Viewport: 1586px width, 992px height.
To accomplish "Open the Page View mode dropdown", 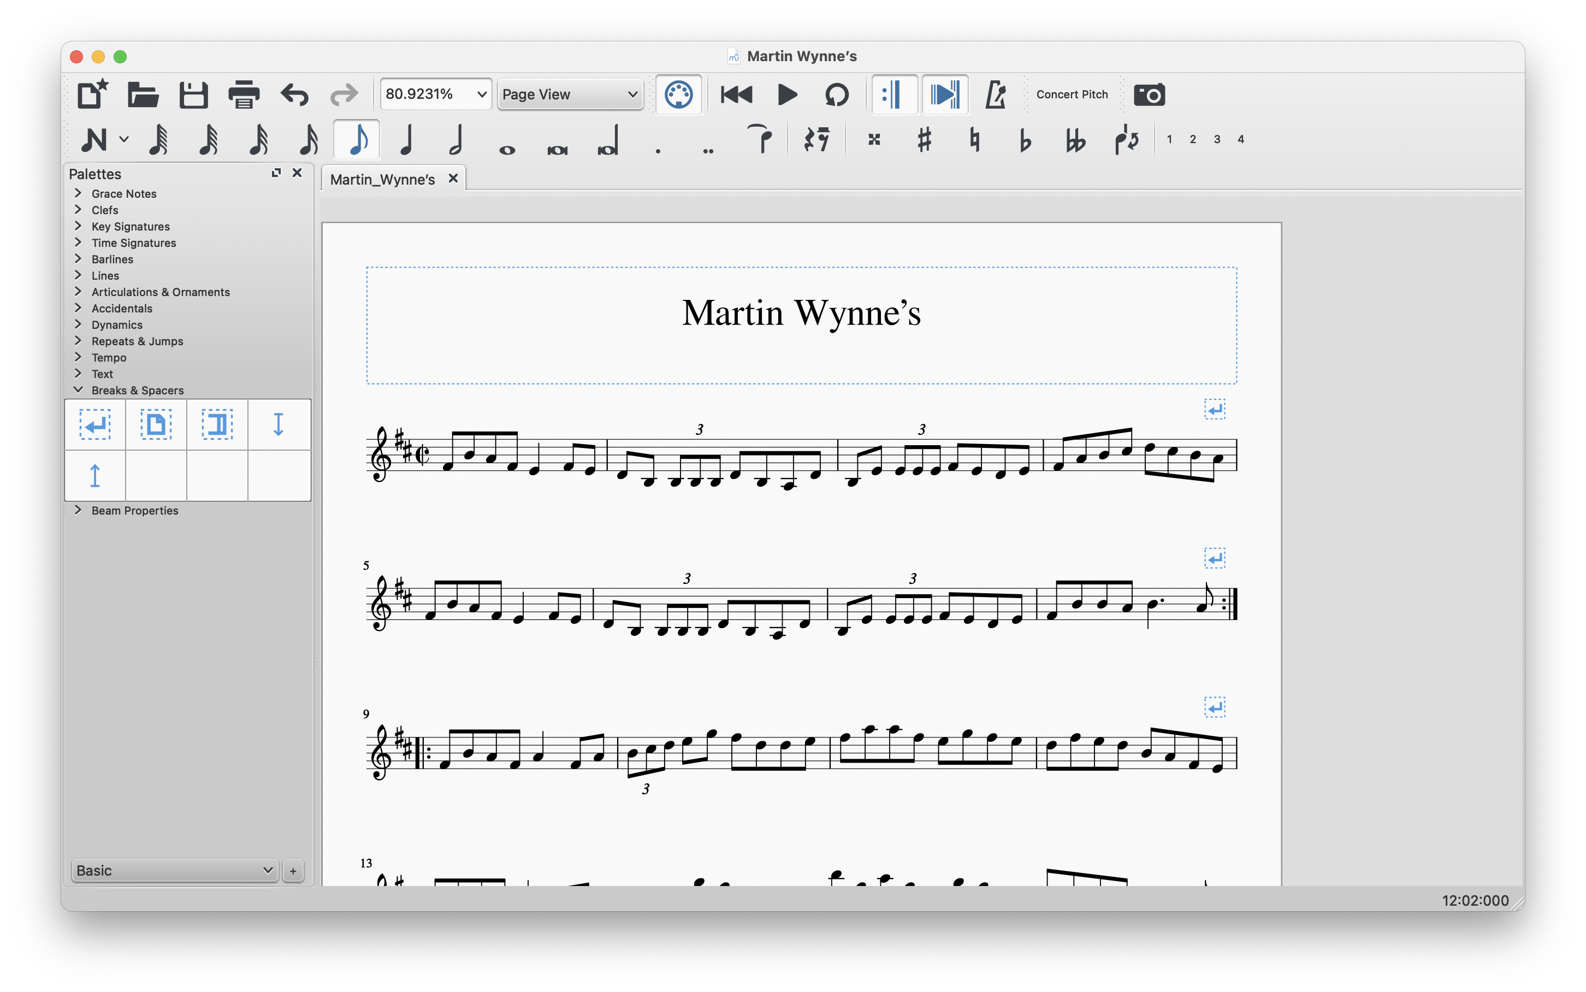I will coord(569,95).
